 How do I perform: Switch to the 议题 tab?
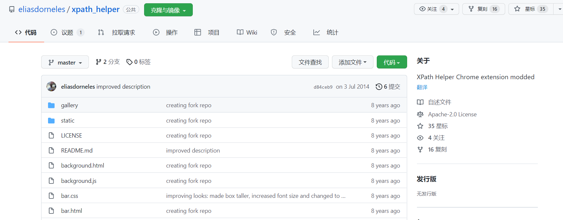(67, 33)
